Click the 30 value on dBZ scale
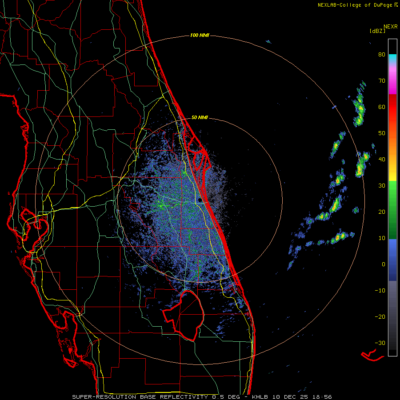 point(382,185)
